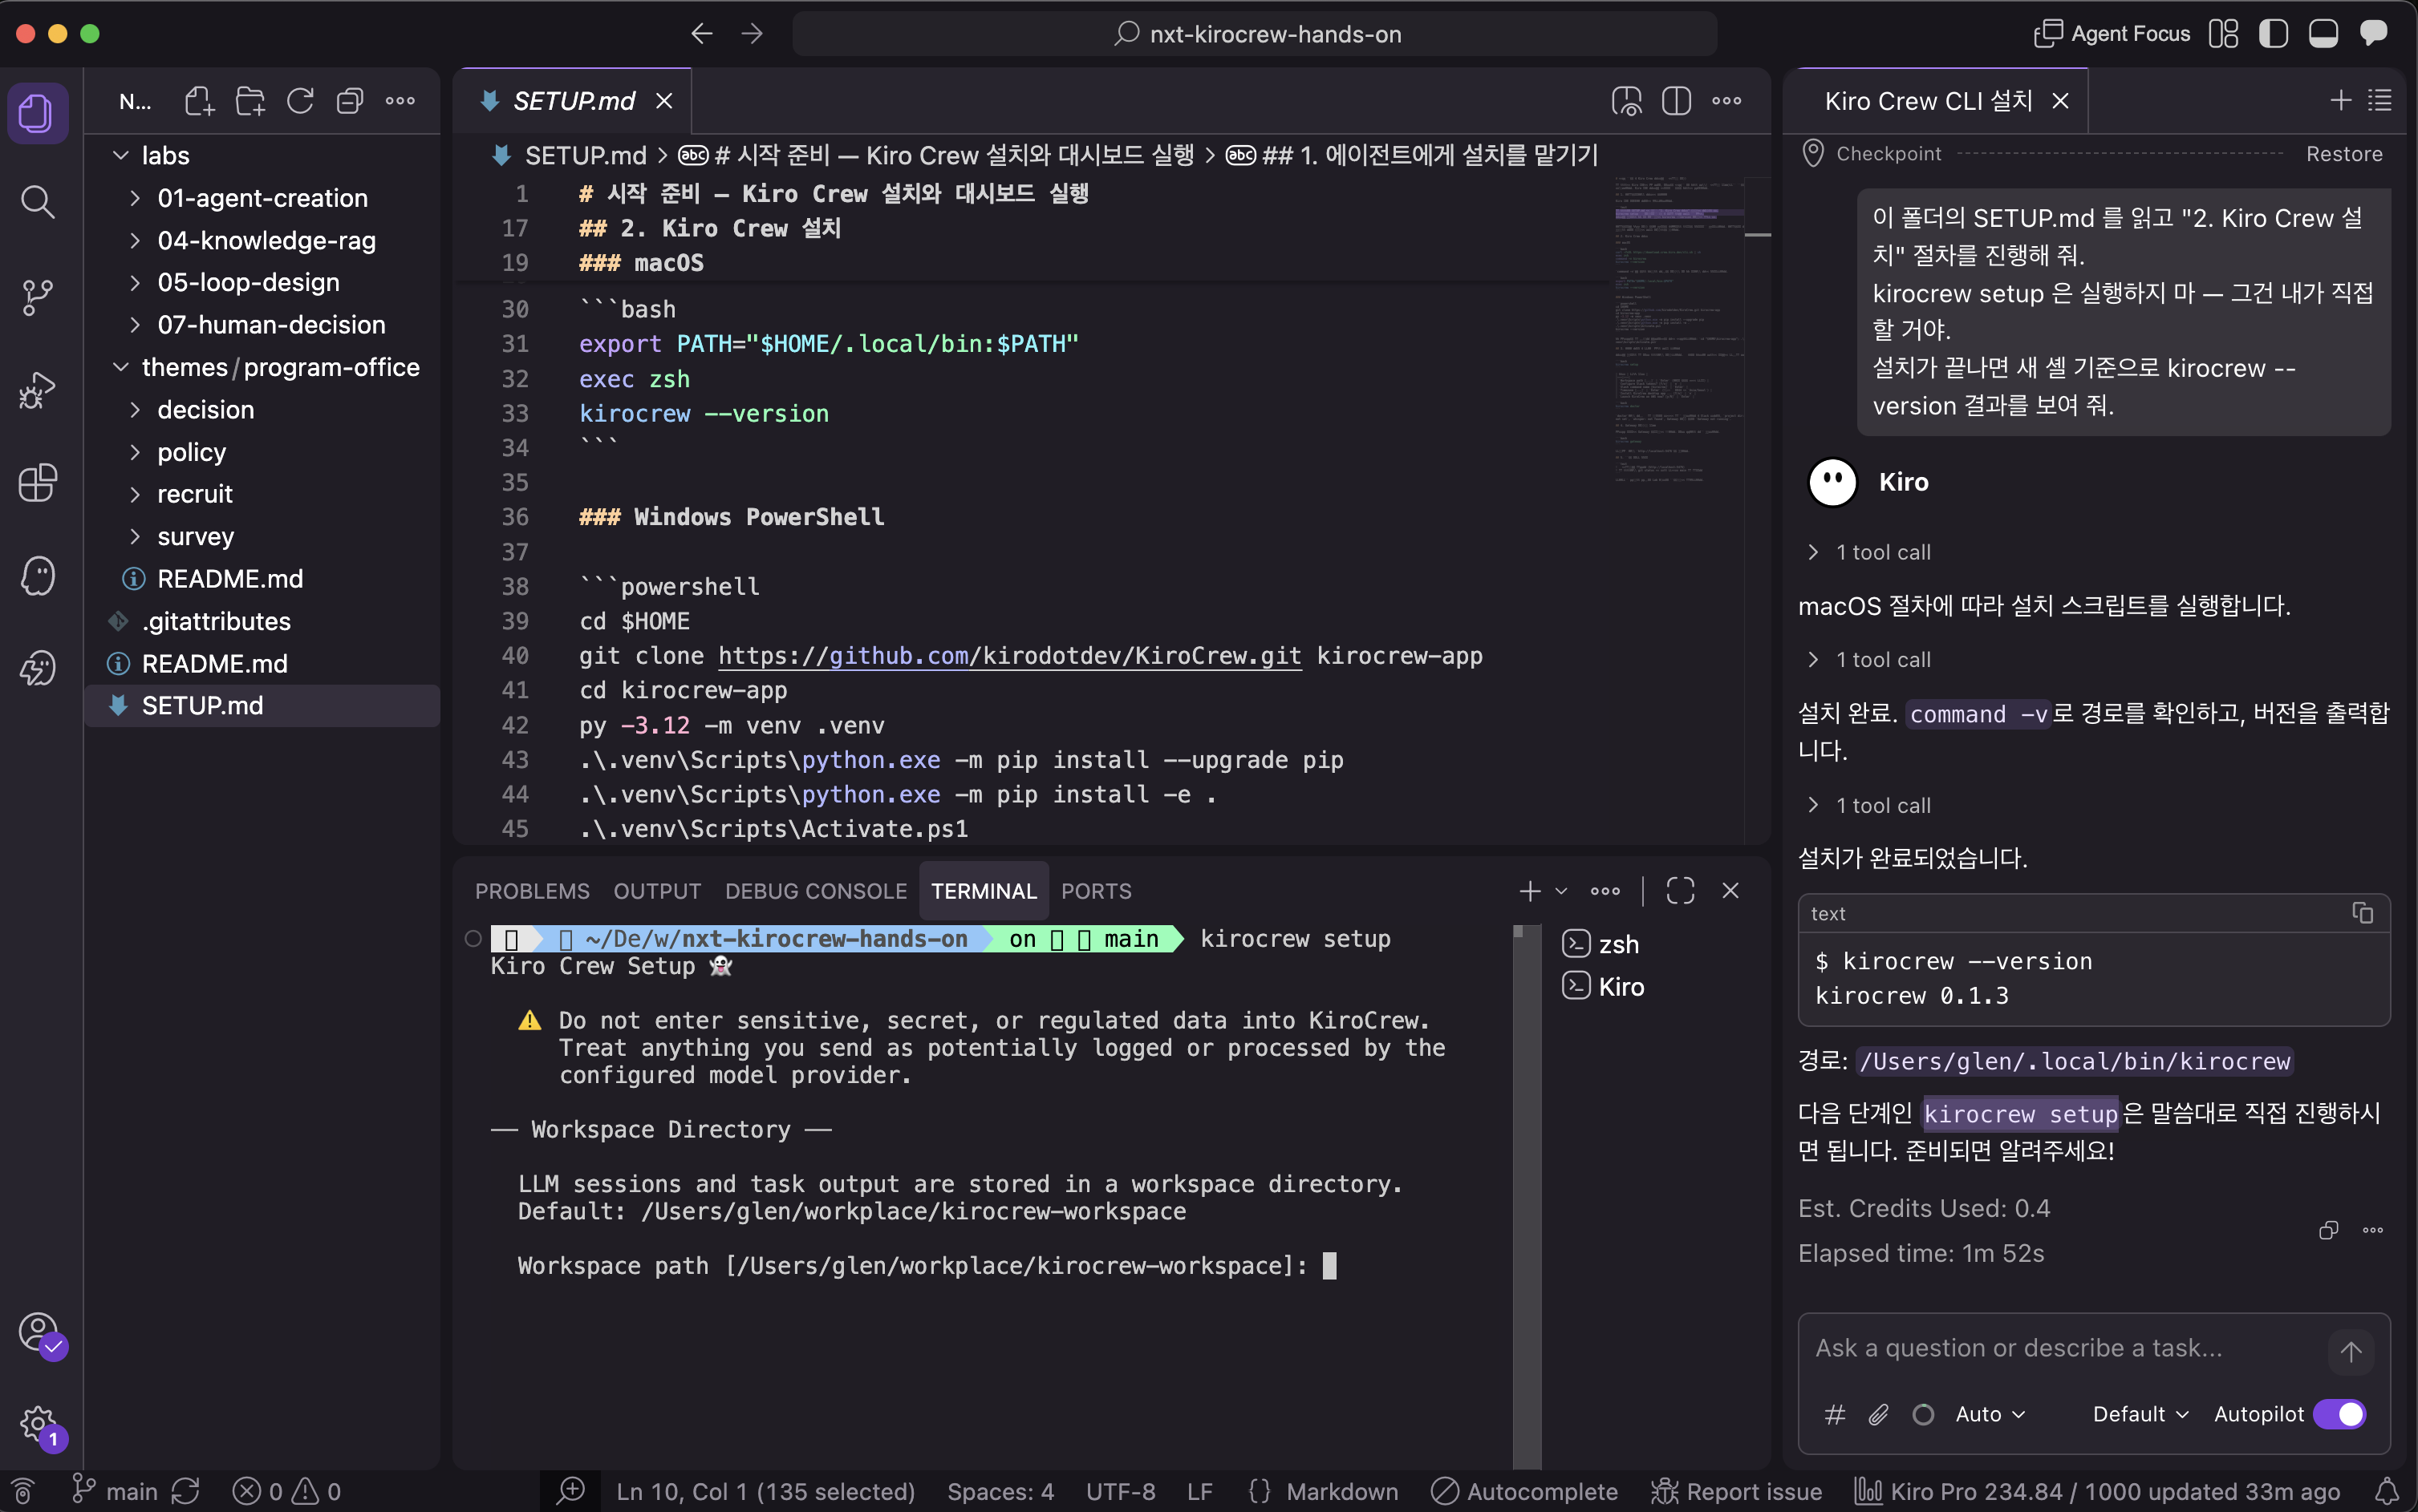Viewport: 2418px width, 1512px height.
Task: Show chat session history list
Action: (x=2380, y=100)
